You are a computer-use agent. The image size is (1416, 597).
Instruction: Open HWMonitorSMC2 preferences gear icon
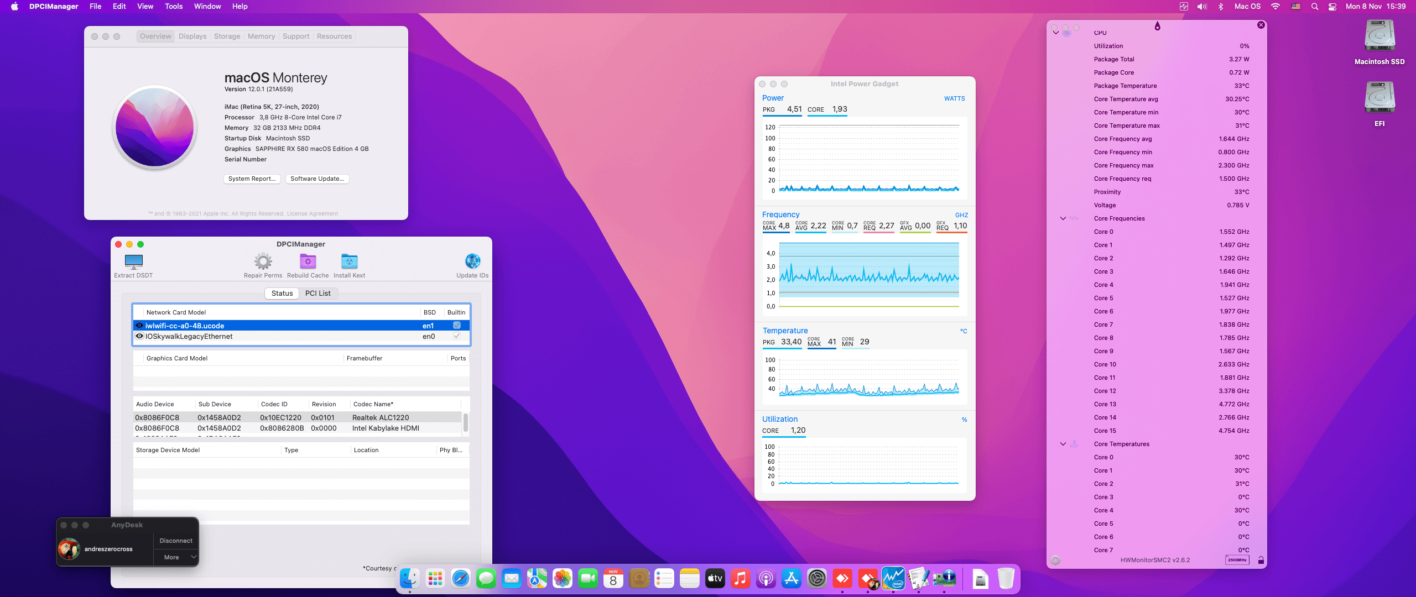[1055, 560]
